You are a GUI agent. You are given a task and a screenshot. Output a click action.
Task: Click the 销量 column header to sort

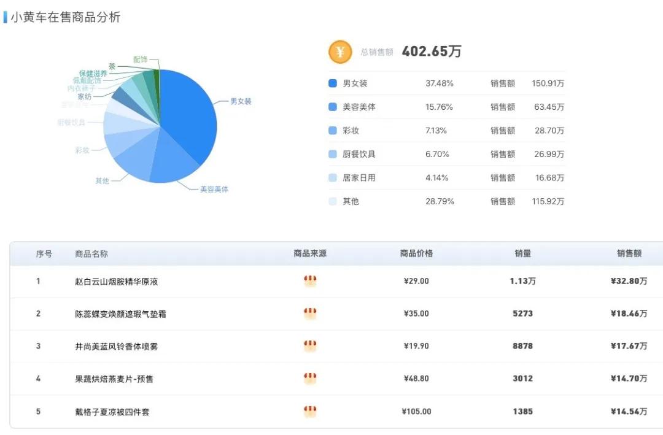pos(522,253)
